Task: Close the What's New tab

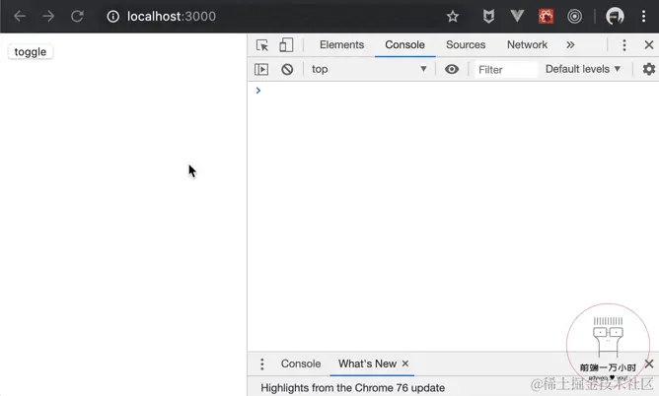Action: click(x=405, y=363)
